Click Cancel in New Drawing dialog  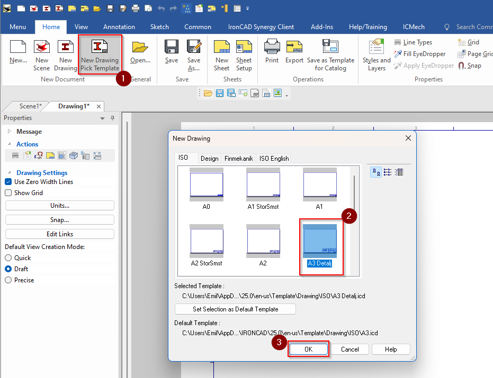point(349,349)
